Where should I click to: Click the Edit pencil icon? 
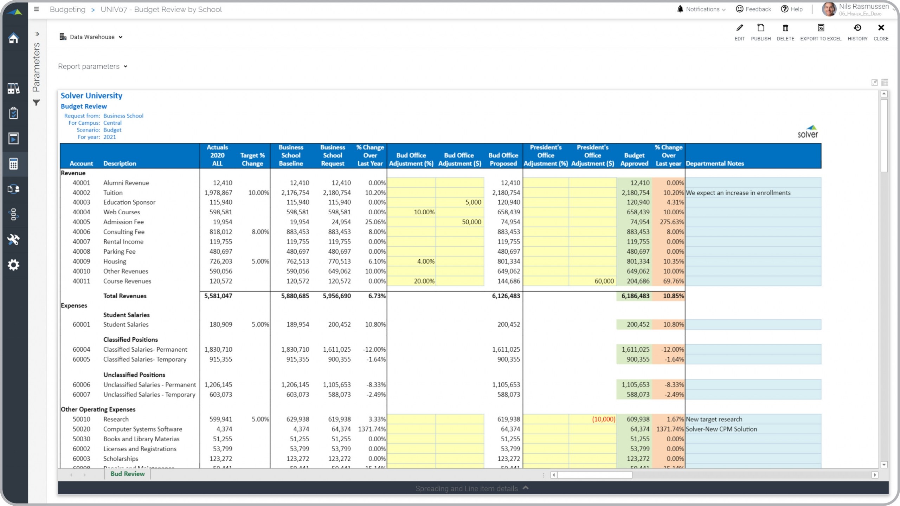pos(739,28)
